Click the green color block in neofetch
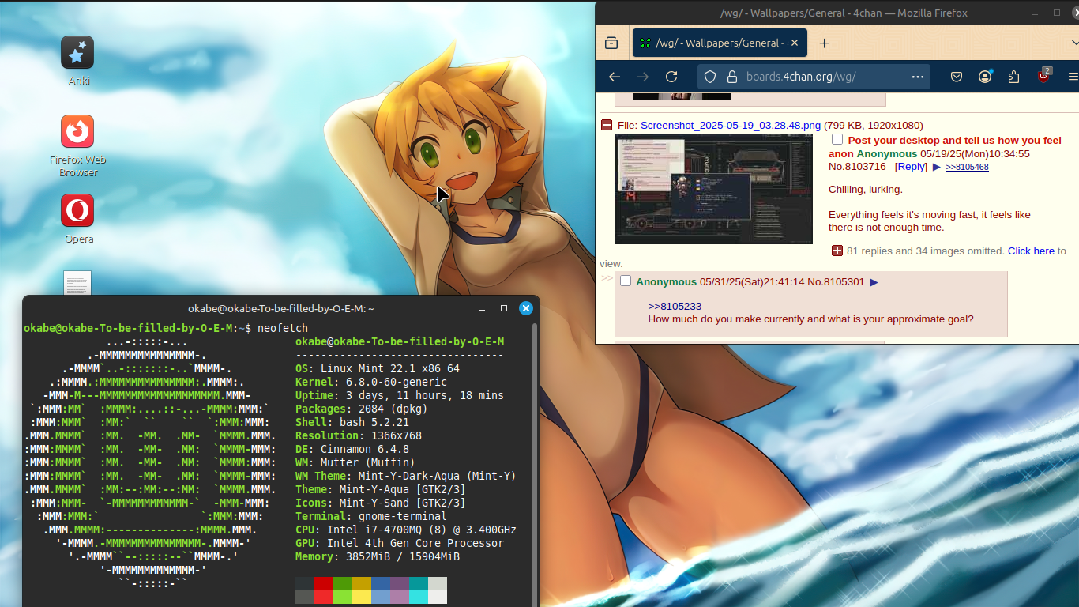This screenshot has height=607, width=1079. click(x=342, y=583)
